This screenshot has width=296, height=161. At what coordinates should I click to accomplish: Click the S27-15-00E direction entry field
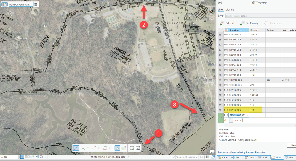pos(235,115)
